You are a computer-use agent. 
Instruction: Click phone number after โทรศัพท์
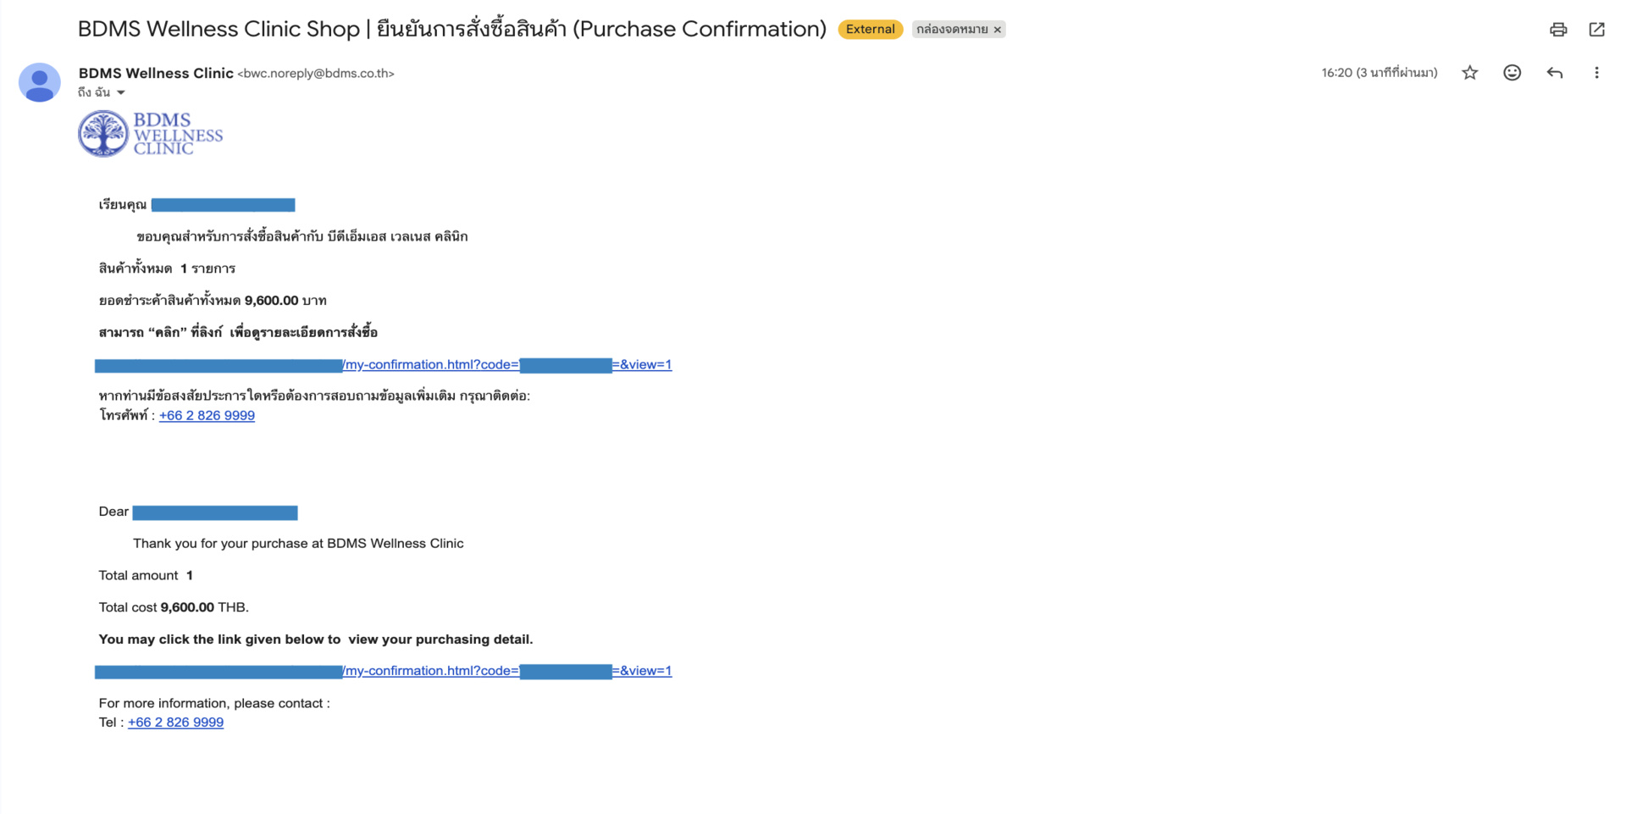[207, 415]
